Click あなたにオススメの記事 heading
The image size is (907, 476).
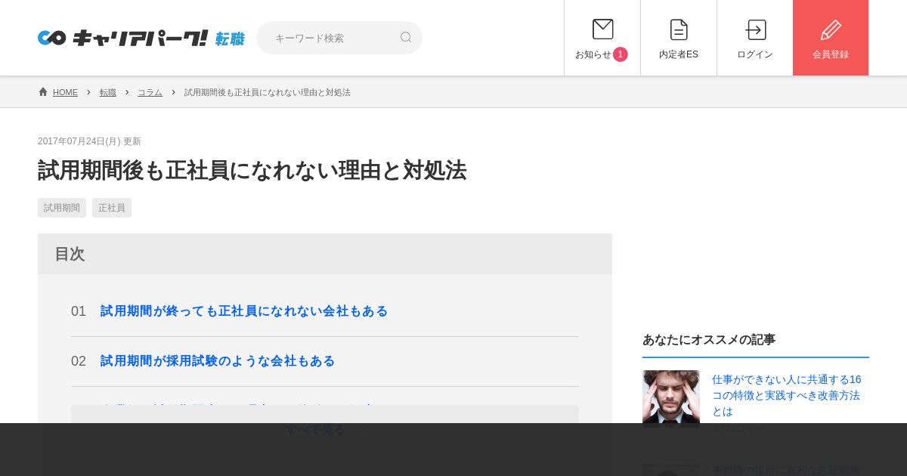tap(709, 340)
